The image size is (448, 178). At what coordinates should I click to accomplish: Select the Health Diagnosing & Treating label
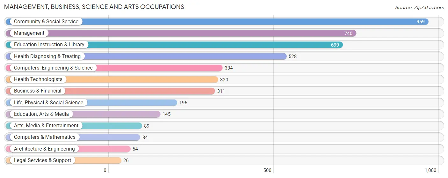tap(47, 56)
